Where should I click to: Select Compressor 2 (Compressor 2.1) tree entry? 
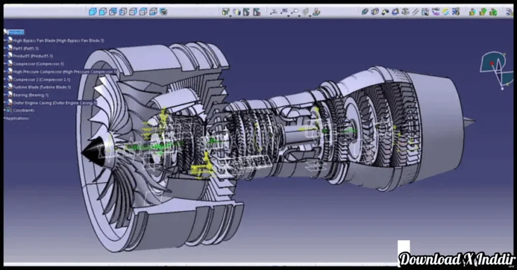[41, 80]
